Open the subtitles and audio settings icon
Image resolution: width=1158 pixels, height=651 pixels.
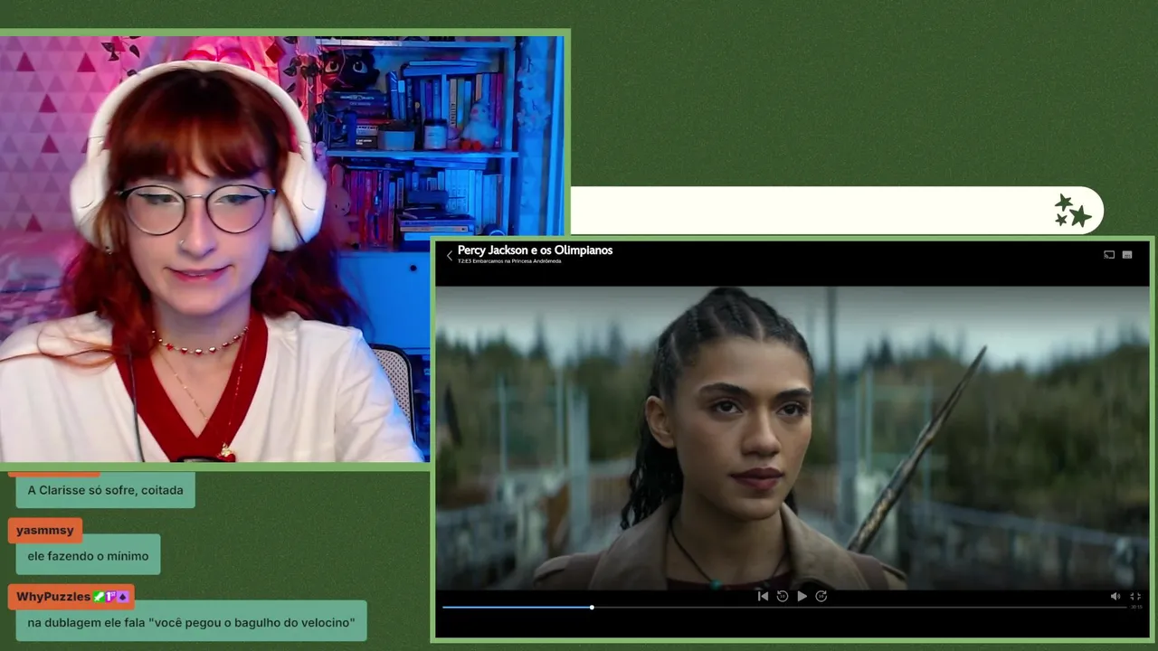tap(1127, 255)
